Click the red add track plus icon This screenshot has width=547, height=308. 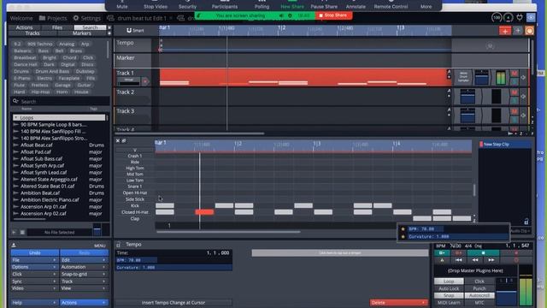(x=505, y=31)
